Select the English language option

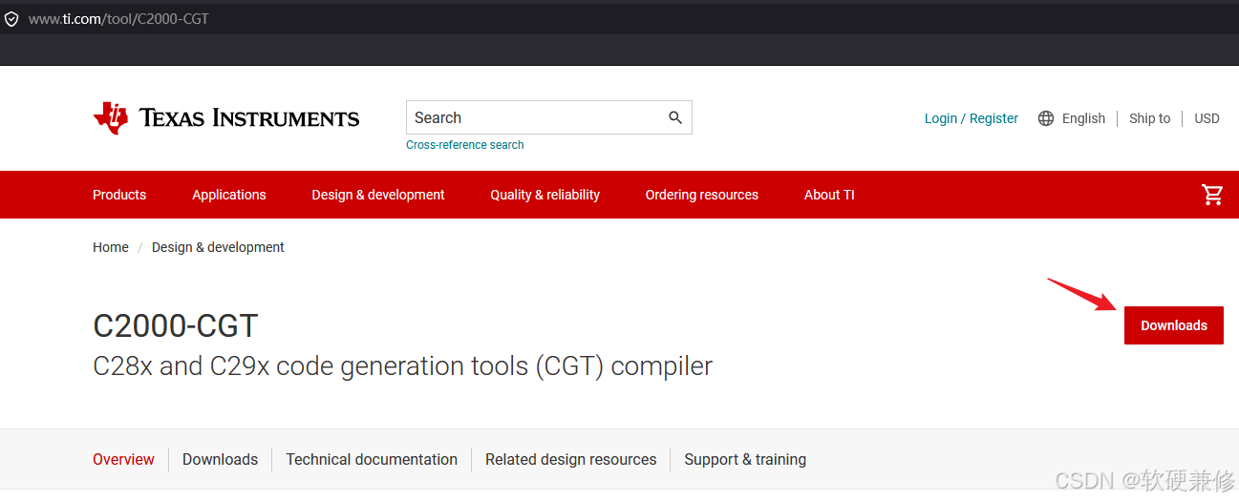click(x=1083, y=118)
